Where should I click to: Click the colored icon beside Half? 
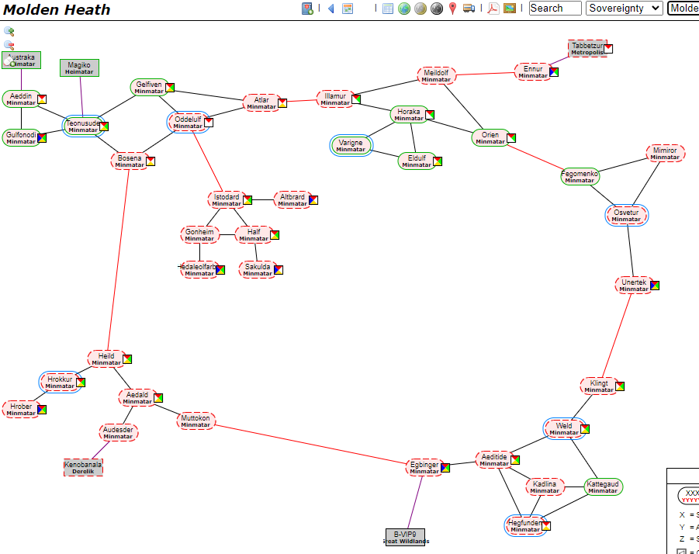[275, 235]
